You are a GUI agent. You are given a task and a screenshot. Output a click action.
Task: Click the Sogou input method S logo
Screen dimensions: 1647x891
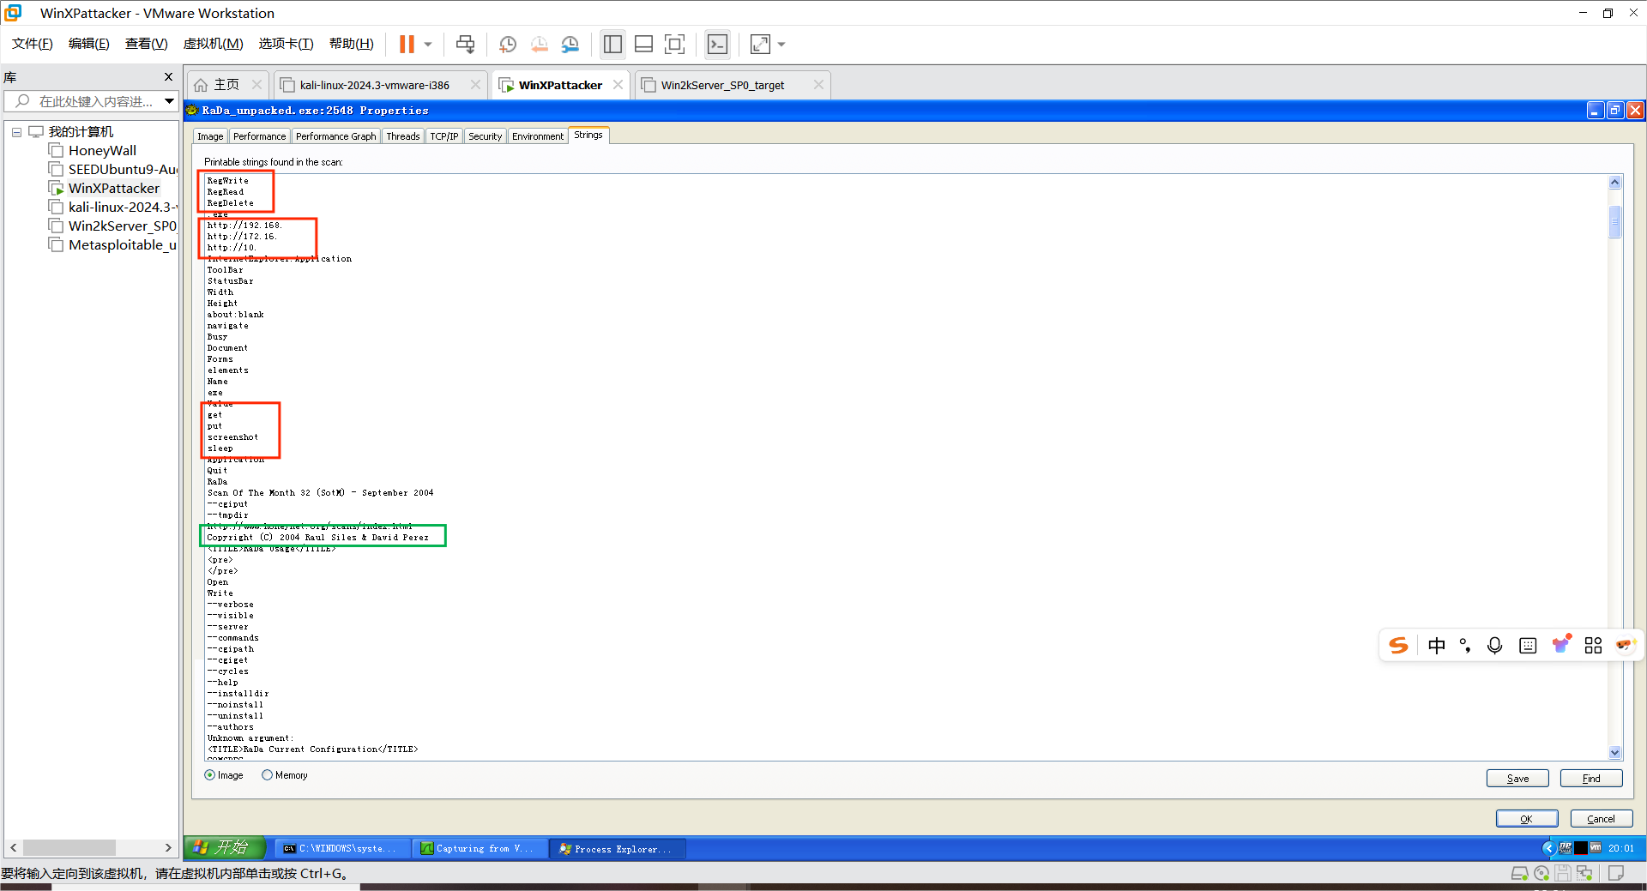(x=1398, y=646)
